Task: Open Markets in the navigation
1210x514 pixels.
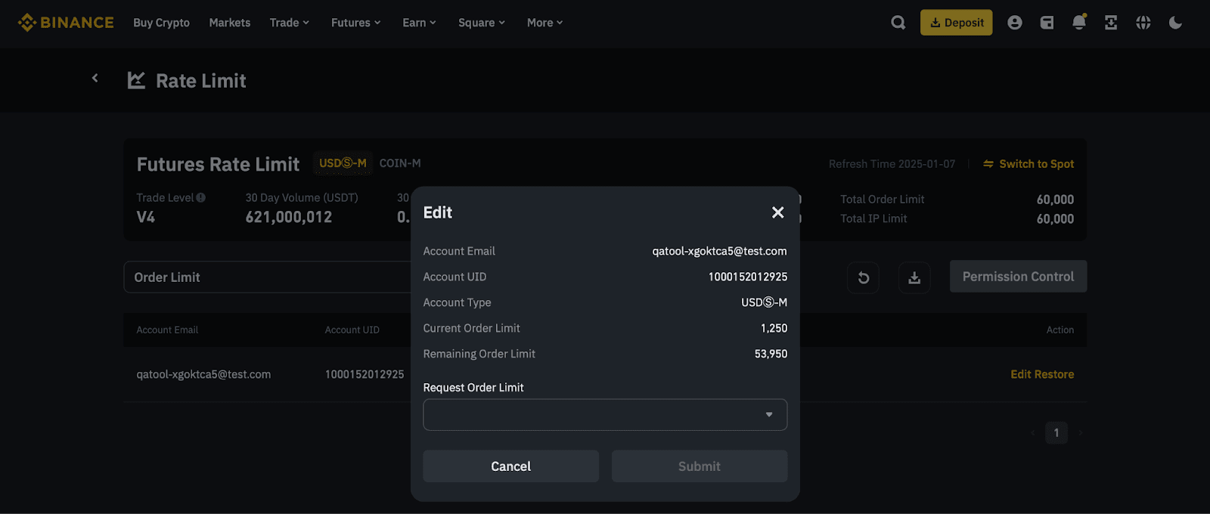Action: (230, 23)
